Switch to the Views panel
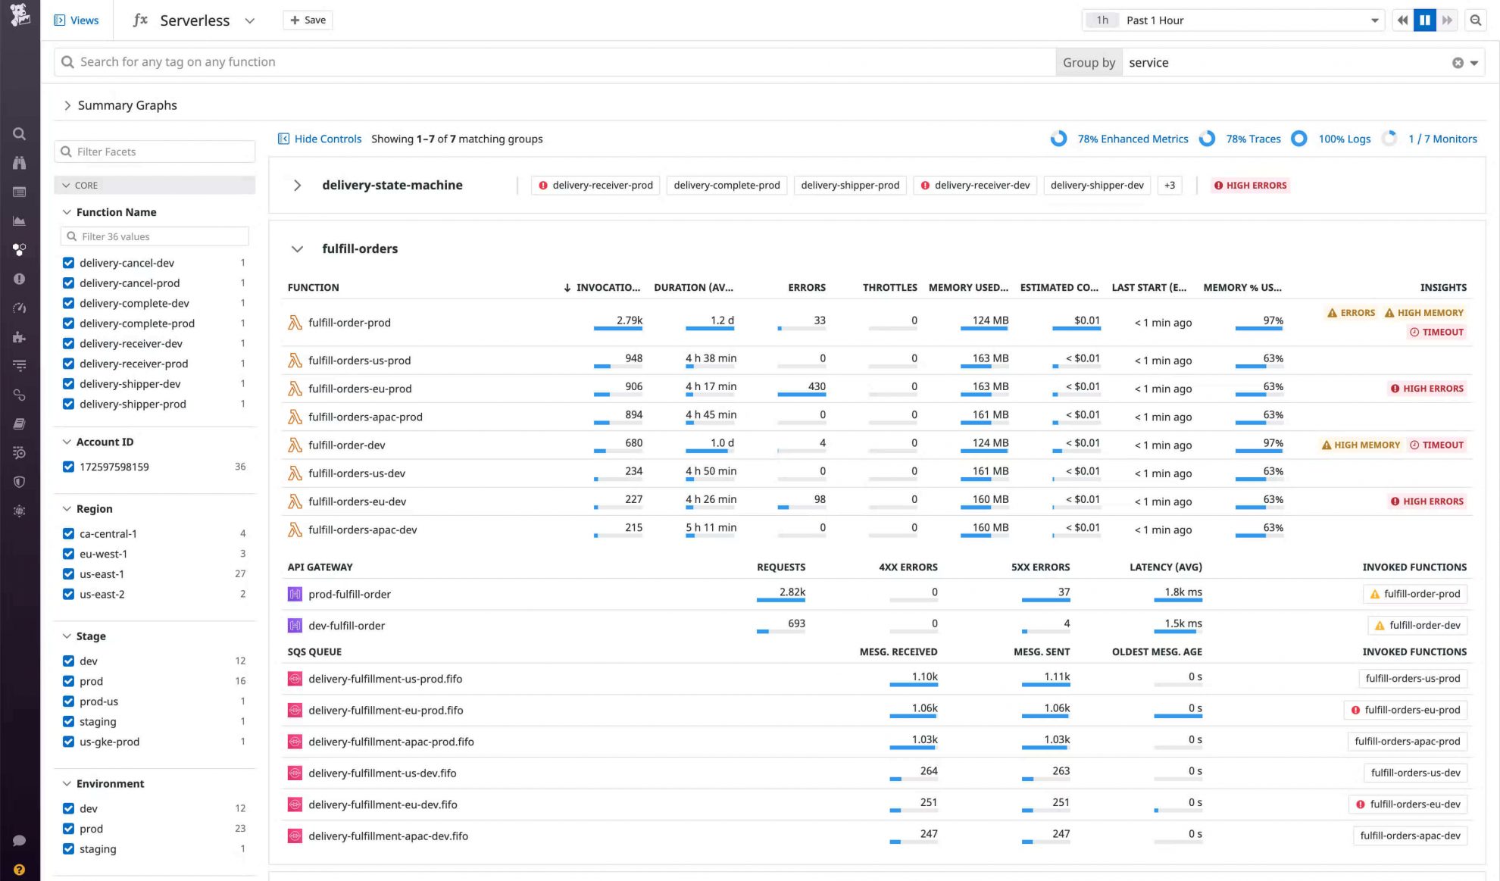The width and height of the screenshot is (1500, 881). [x=77, y=20]
